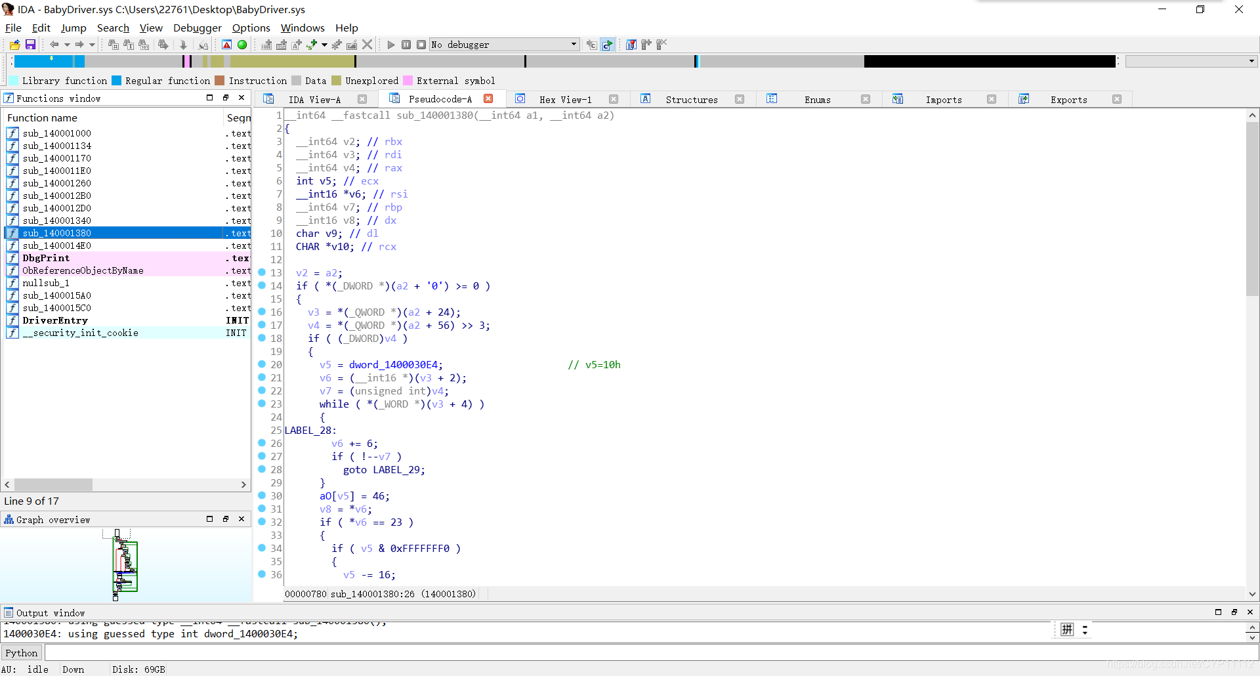
Task: Click the Library function color swatch
Action: (x=13, y=81)
